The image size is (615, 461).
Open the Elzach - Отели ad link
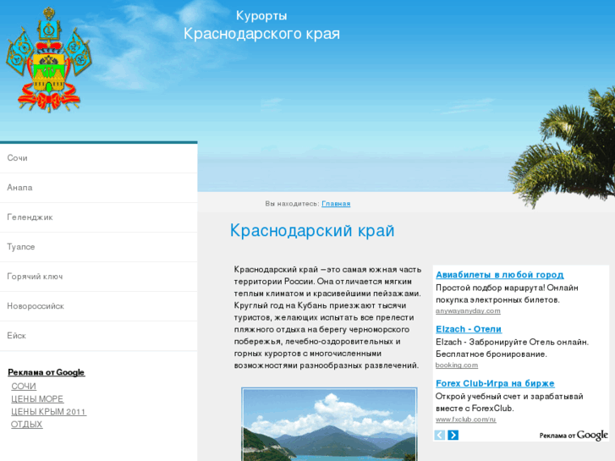point(469,329)
